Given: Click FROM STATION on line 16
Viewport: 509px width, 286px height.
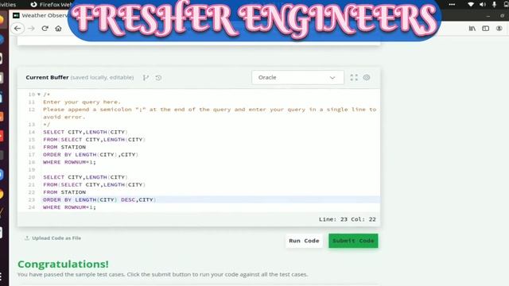Looking at the screenshot, I should pyautogui.click(x=64, y=147).
